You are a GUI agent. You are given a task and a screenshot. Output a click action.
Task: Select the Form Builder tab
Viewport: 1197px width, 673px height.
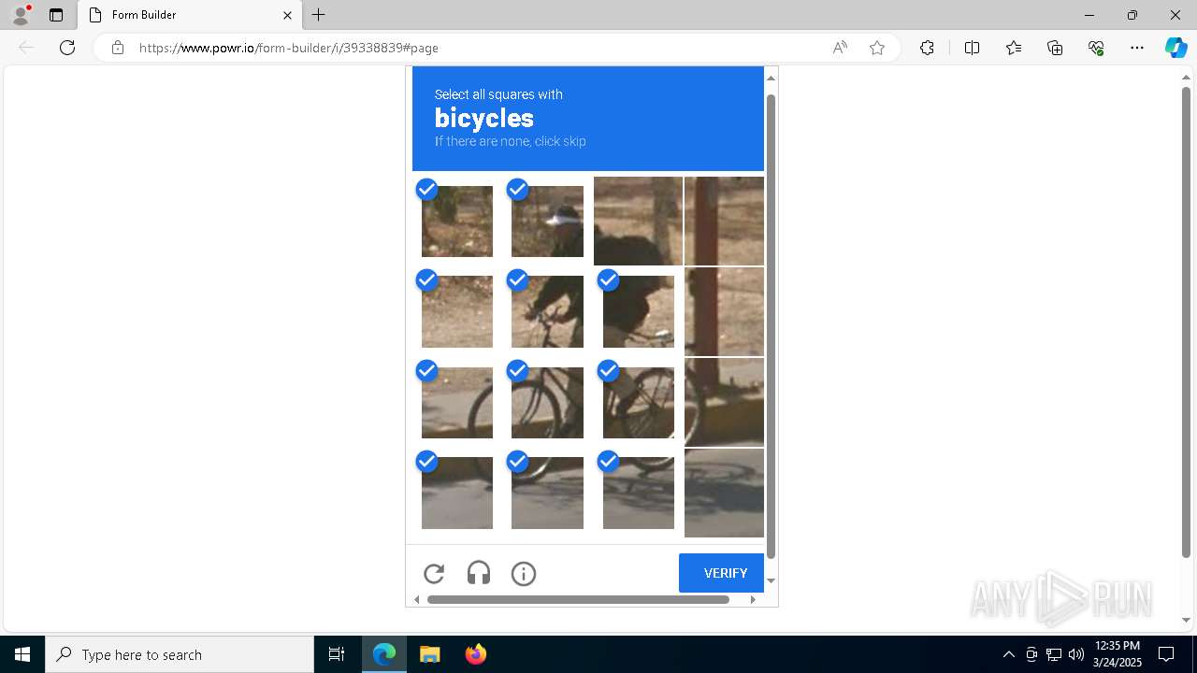[189, 15]
